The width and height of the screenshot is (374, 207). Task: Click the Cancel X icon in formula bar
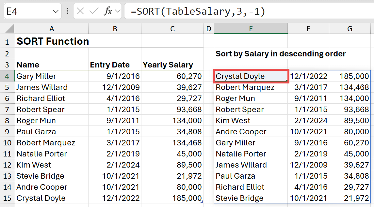[80, 11]
